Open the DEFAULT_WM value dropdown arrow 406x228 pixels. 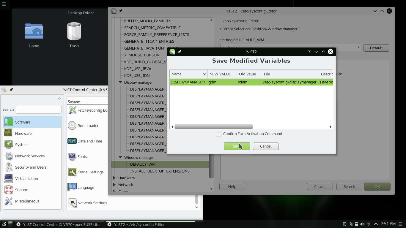click(x=358, y=47)
